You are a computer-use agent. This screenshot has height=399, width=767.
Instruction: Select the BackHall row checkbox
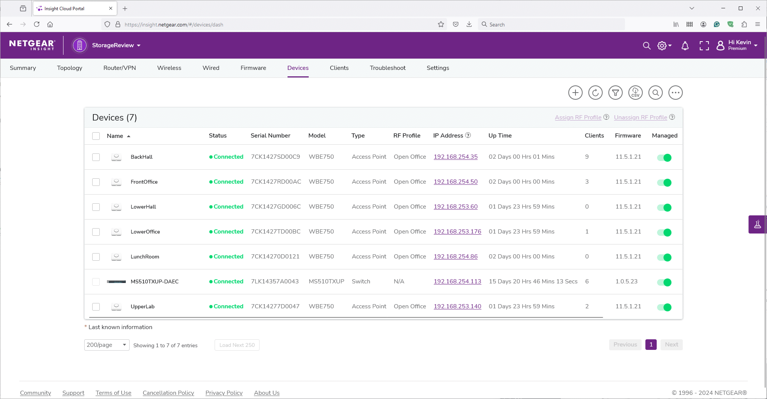tap(96, 157)
